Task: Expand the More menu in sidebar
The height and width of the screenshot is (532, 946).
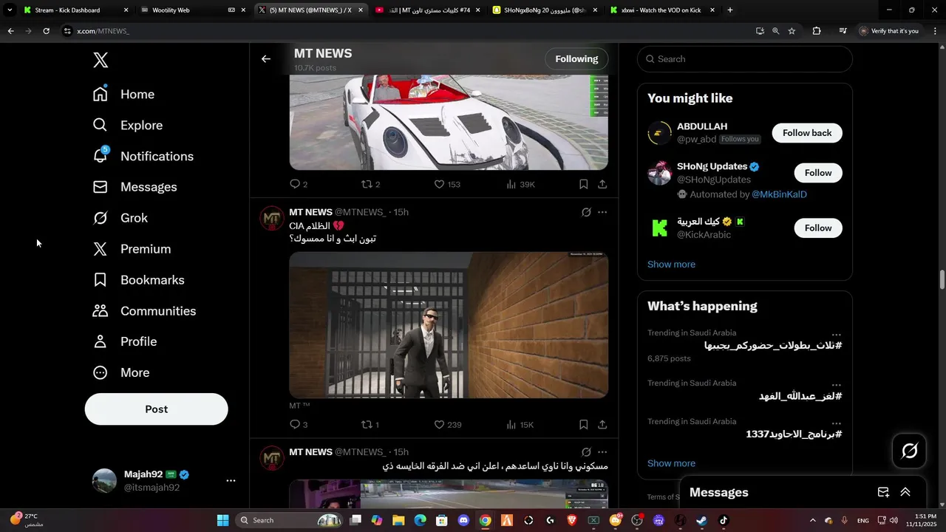Action: tap(121, 372)
